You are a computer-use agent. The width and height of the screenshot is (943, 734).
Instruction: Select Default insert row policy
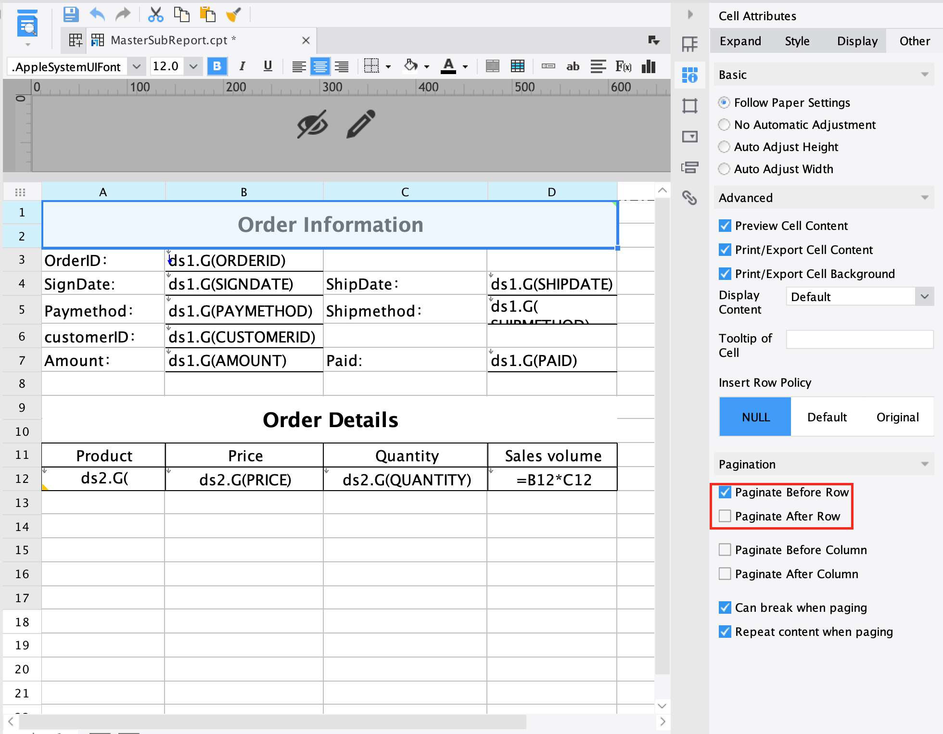tap(827, 417)
